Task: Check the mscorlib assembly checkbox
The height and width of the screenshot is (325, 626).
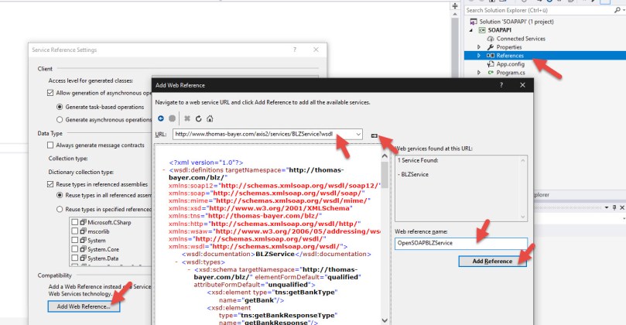Action: 74,230
